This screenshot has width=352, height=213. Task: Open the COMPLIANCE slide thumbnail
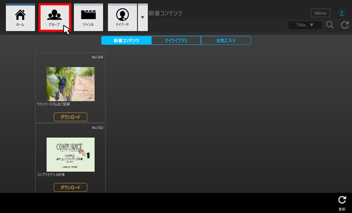click(71, 155)
